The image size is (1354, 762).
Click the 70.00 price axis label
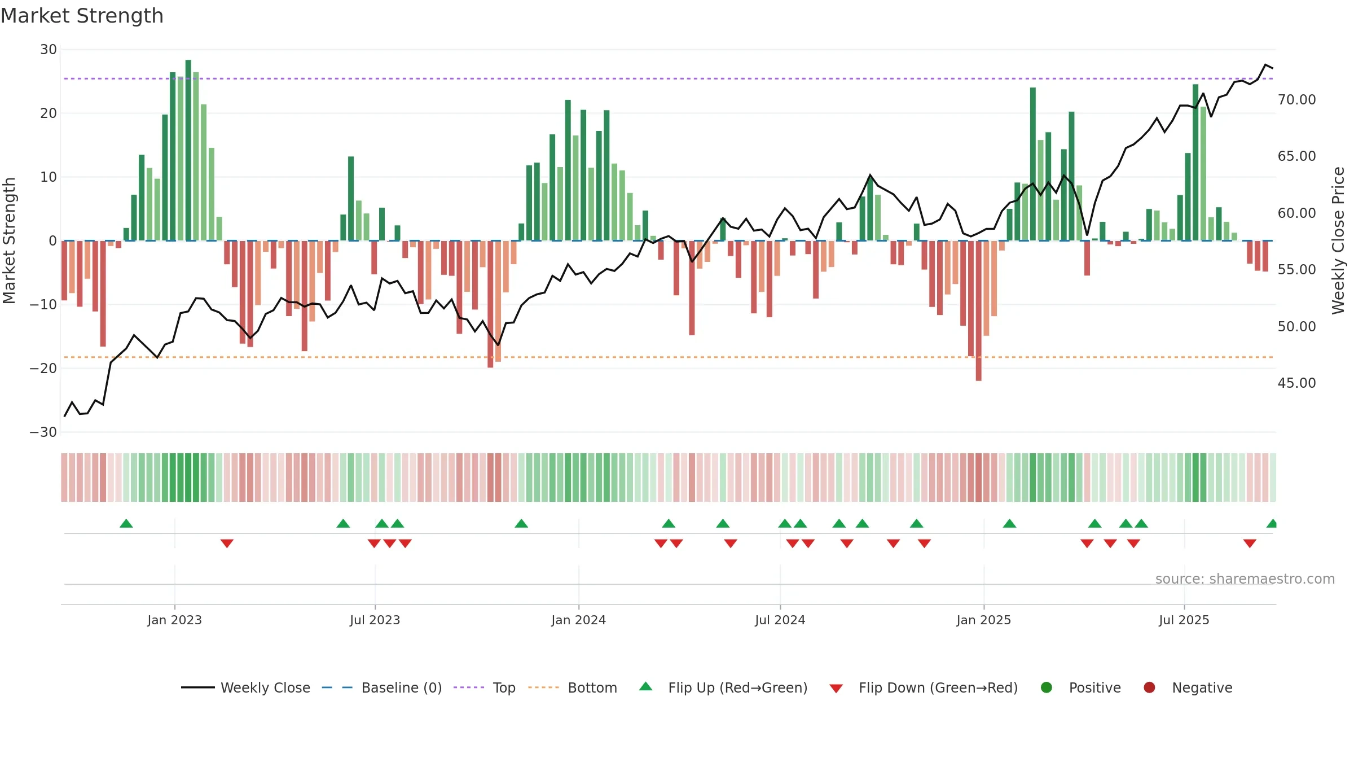click(x=1296, y=100)
